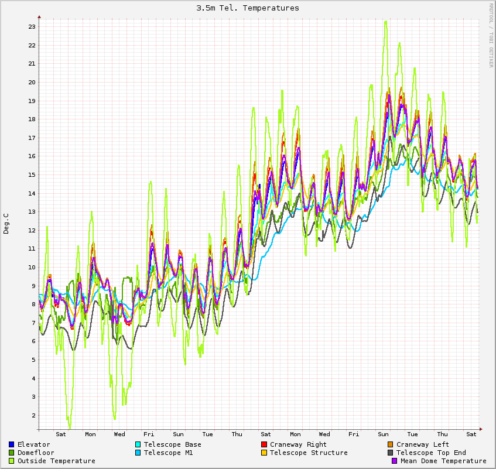496x469 pixels.
Task: Click the RRDTOOL / TOBI OETIKER watermark
Action: [x=491, y=35]
